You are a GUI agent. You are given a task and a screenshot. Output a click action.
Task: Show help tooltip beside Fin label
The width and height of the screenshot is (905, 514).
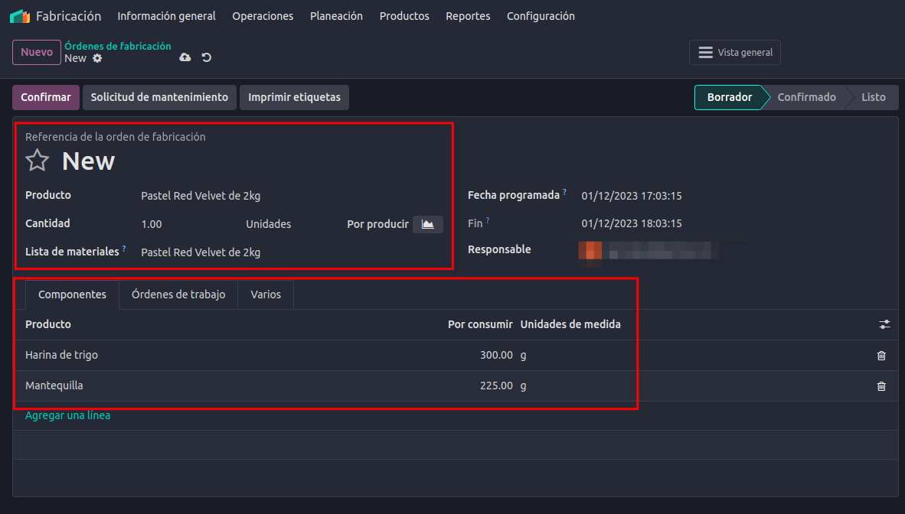point(488,220)
